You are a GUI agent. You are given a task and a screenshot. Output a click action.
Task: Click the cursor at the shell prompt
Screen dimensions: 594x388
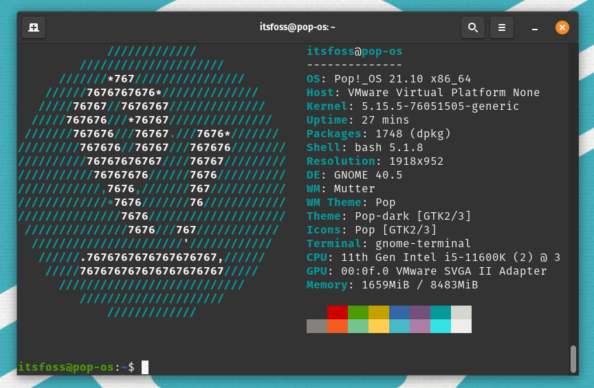coord(145,367)
